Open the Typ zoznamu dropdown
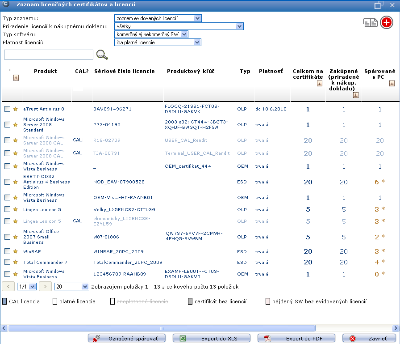The width and height of the screenshot is (400, 344). tap(158, 18)
